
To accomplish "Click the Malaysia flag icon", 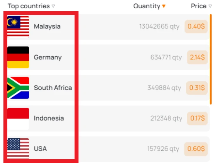I will coord(18,27).
